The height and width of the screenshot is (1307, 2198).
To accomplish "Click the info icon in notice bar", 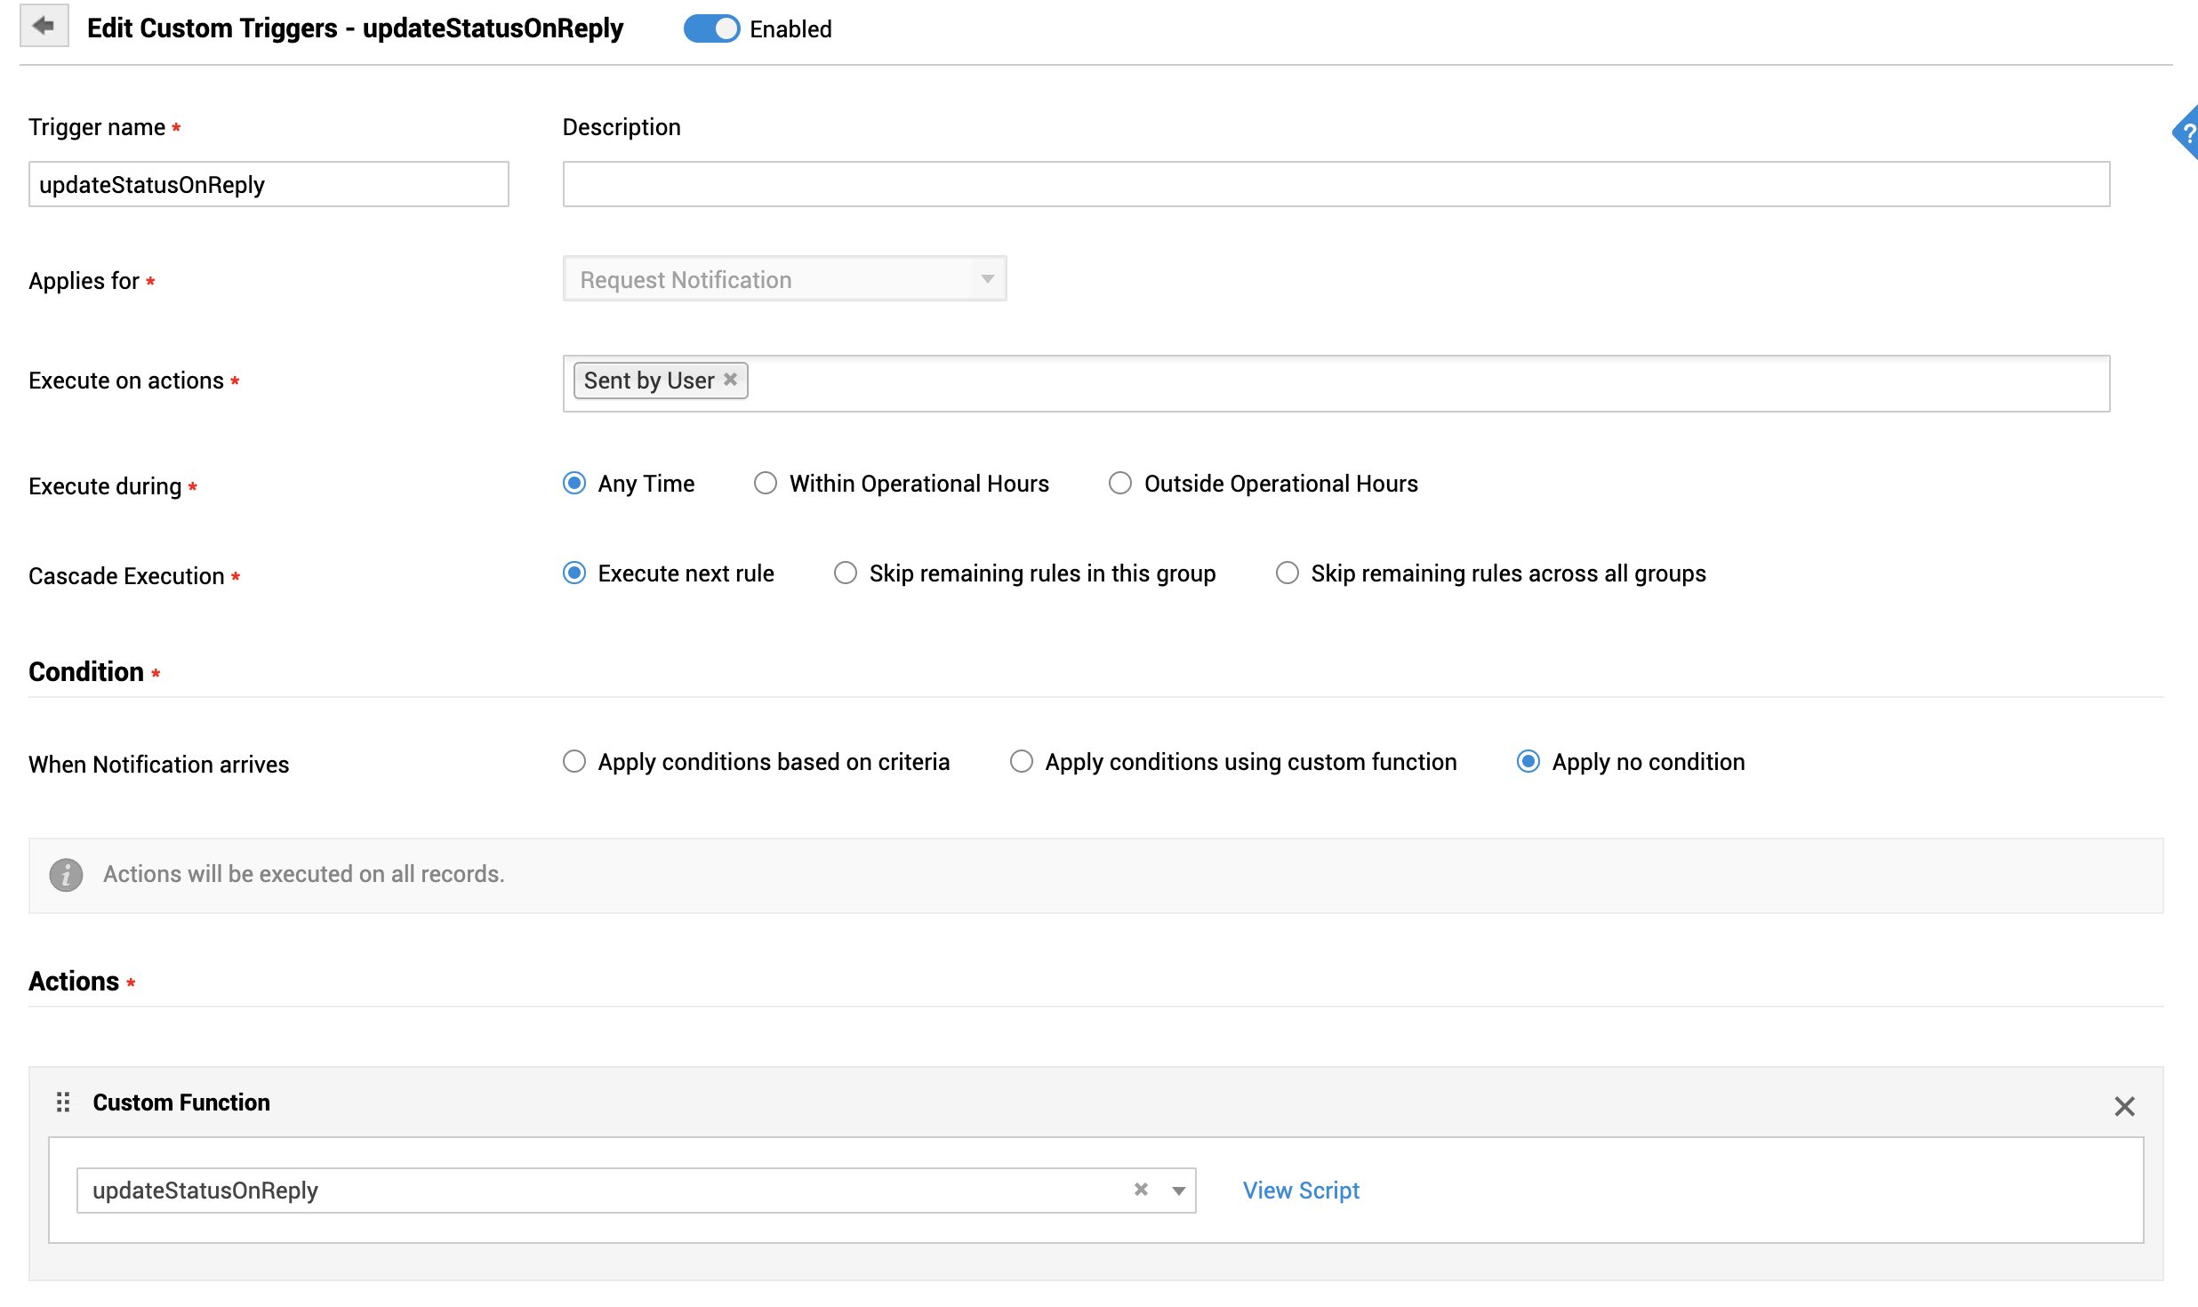I will (66, 875).
